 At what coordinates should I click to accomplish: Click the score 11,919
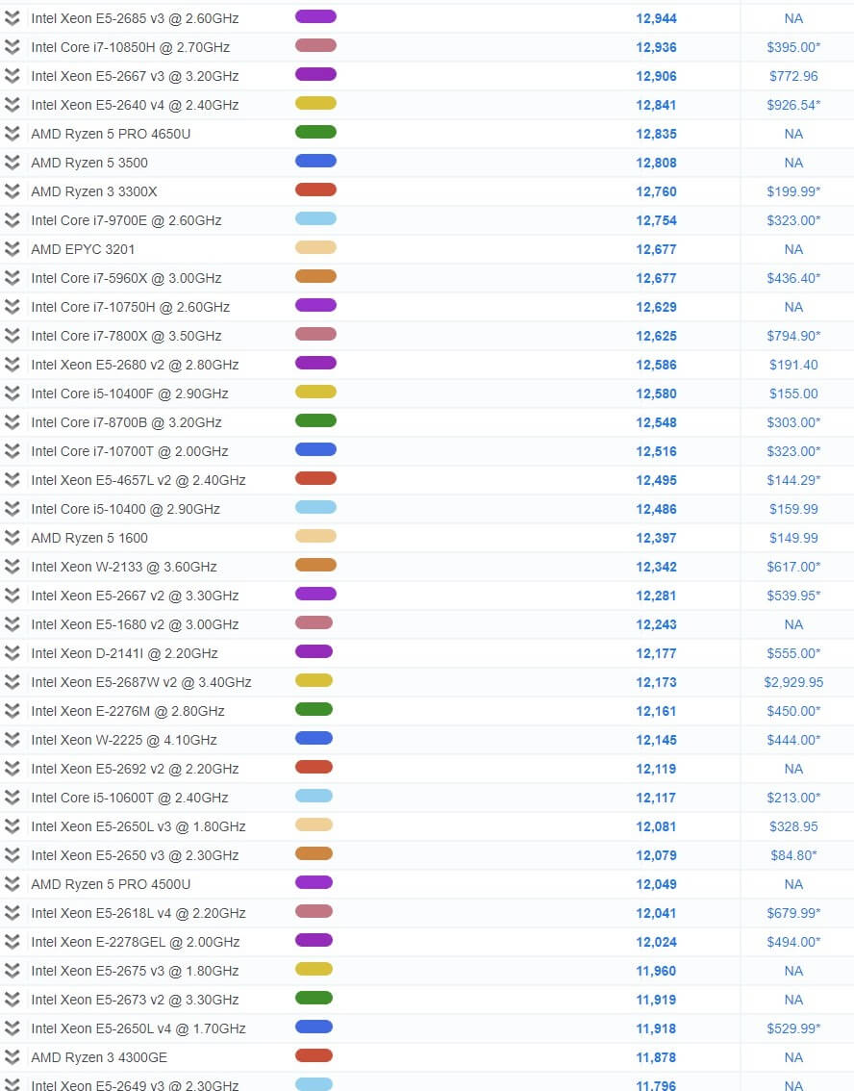(656, 1000)
